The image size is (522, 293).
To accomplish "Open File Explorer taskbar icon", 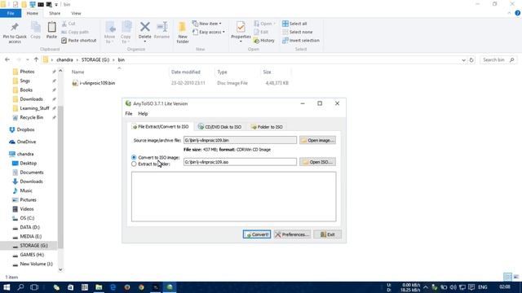I will (x=99, y=287).
